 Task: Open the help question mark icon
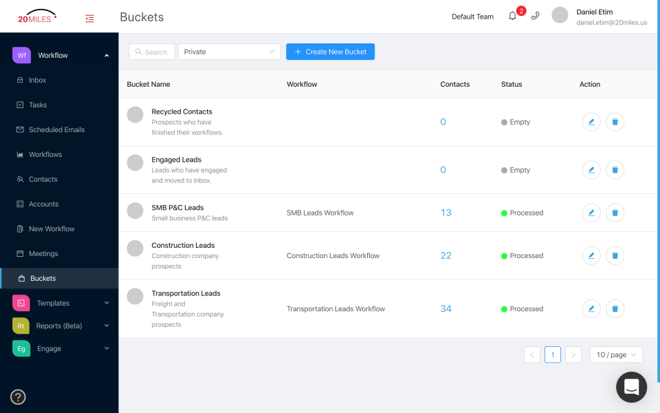point(17,397)
